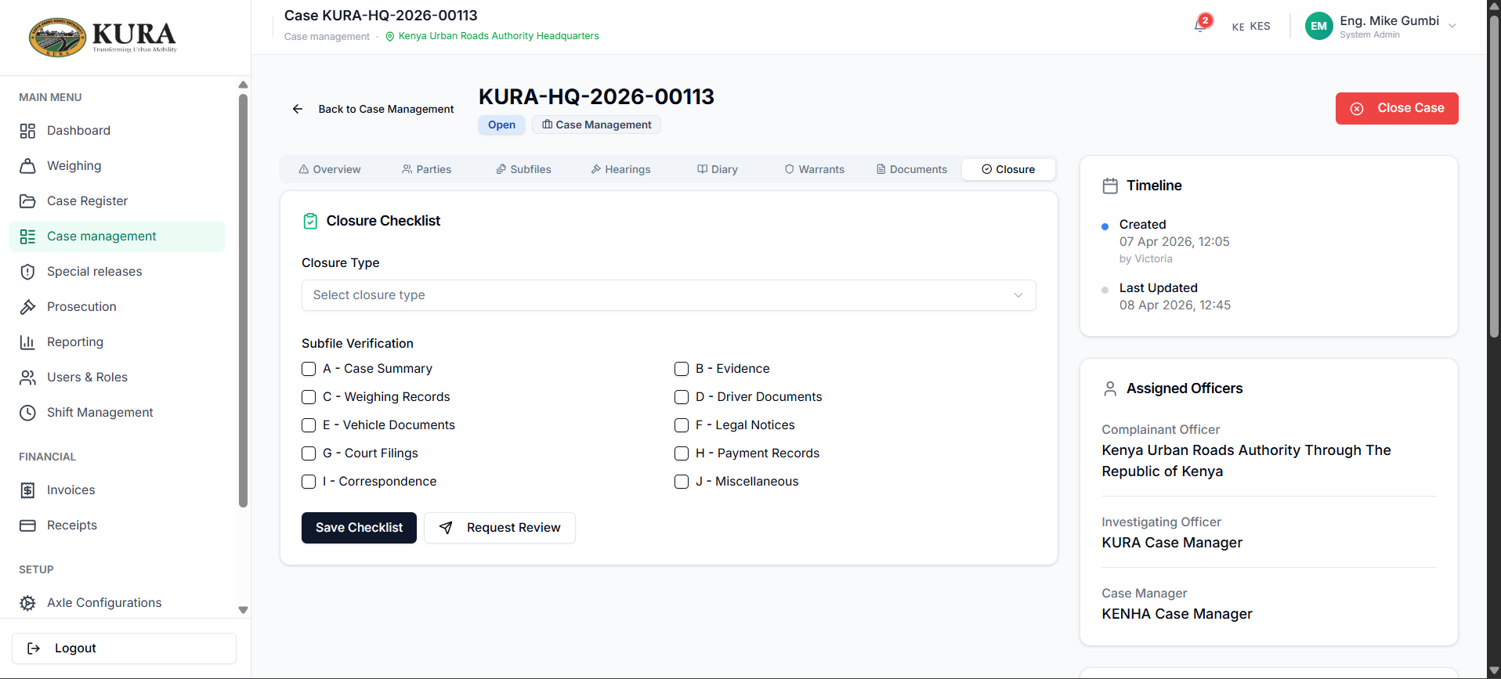Click the Weighing scale icon
Viewport: 1501px width, 679px height.
pyautogui.click(x=27, y=166)
